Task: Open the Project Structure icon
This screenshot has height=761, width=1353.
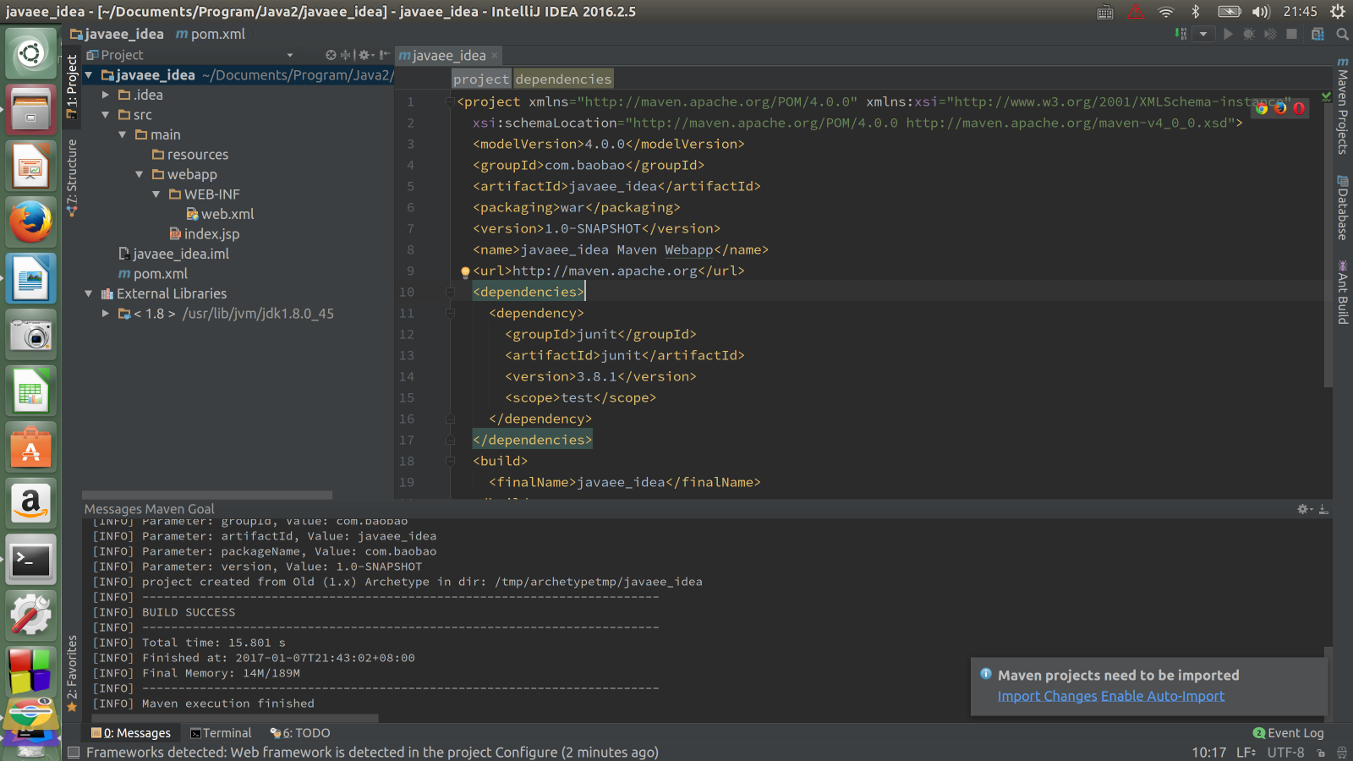Action: click(1317, 34)
